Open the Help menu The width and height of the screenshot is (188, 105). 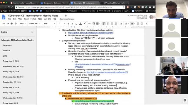click(55, 19)
